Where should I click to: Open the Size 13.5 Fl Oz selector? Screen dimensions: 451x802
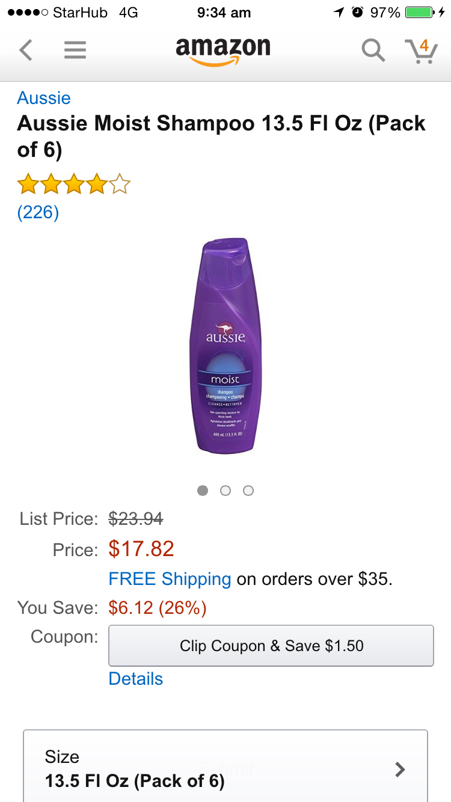(225, 768)
